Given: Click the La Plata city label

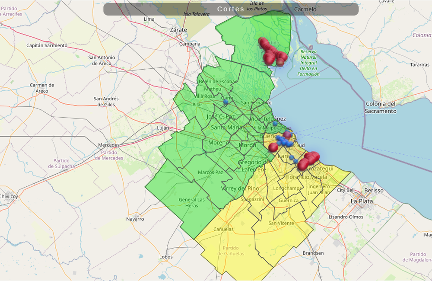Looking at the screenshot, I should pos(361,201).
